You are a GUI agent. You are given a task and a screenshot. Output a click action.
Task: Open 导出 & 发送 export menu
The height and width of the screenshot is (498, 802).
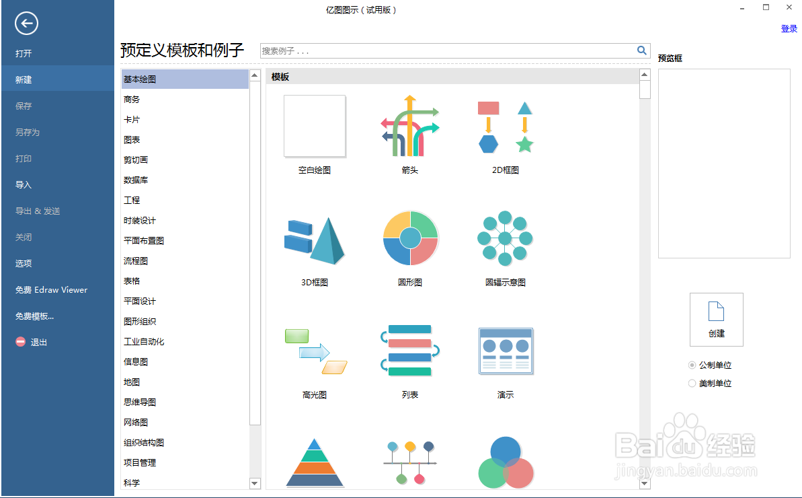[38, 211]
